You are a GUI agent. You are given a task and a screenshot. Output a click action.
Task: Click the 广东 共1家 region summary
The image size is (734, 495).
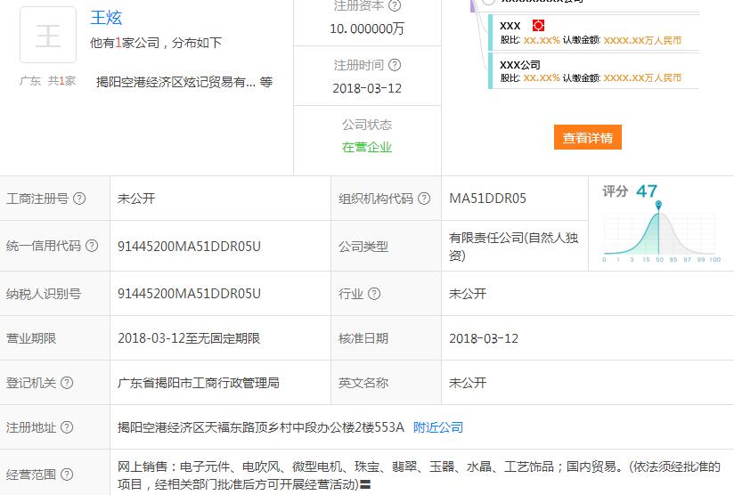pos(47,81)
